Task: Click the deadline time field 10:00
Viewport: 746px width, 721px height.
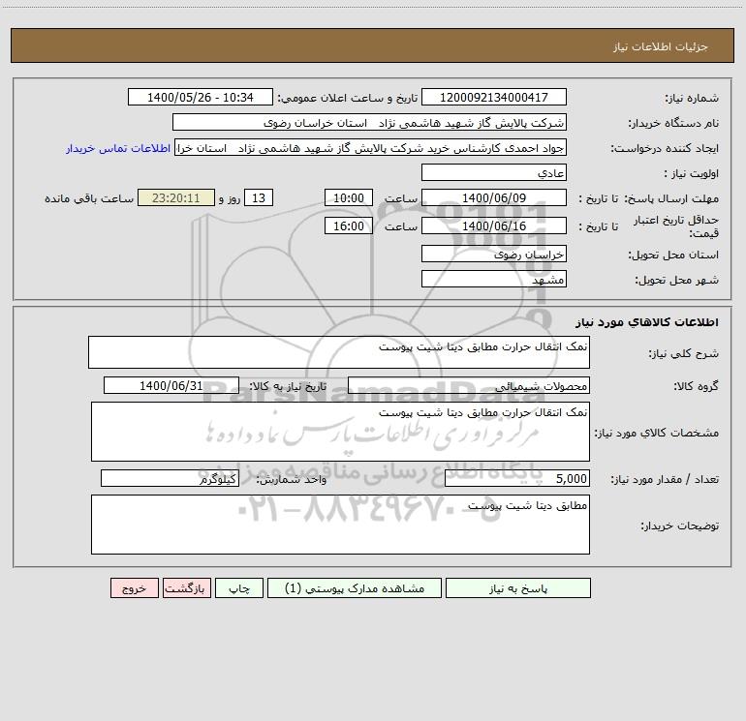Action: [348, 197]
